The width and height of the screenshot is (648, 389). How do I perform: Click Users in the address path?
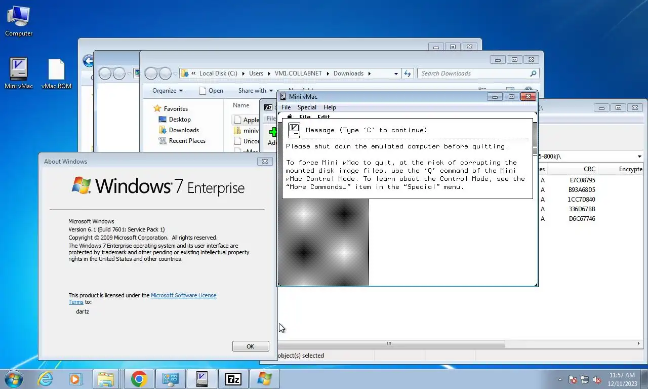256,73
